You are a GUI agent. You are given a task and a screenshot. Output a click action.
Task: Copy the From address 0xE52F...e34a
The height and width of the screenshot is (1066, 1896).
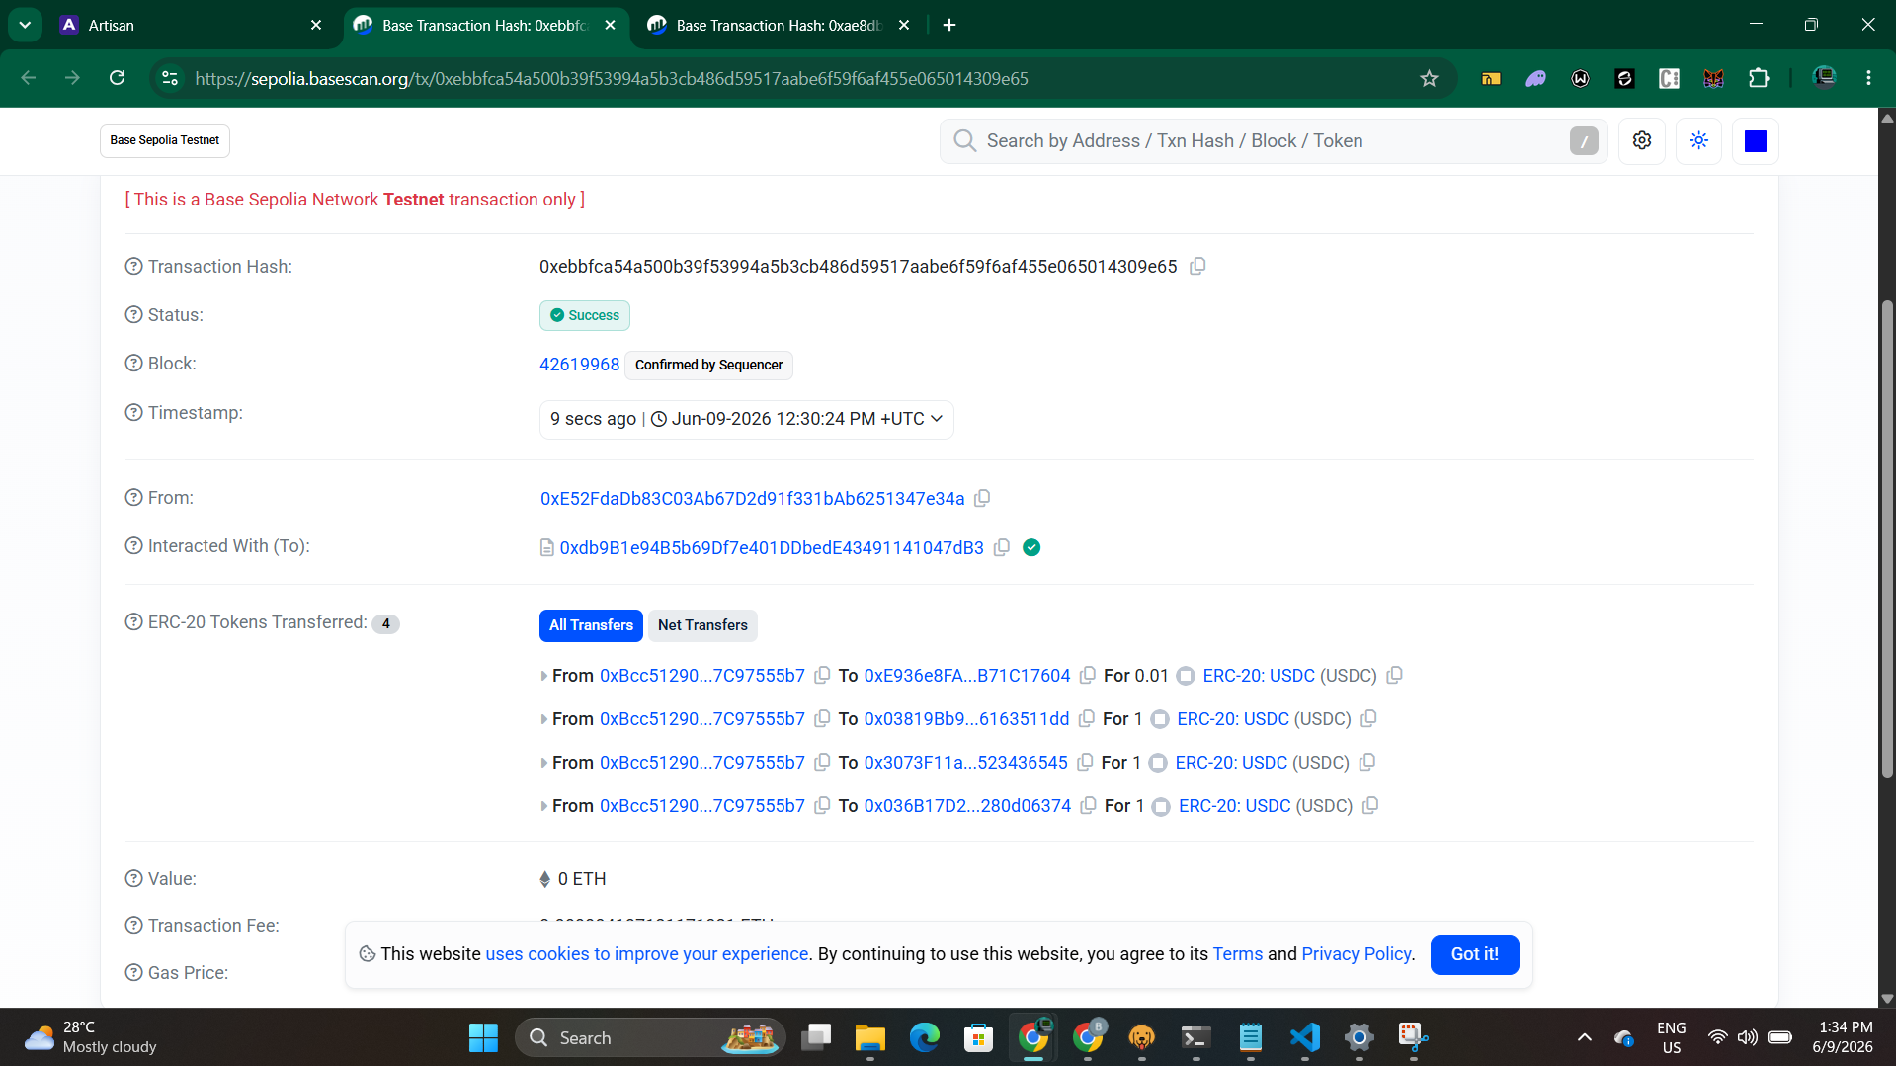coord(982,498)
